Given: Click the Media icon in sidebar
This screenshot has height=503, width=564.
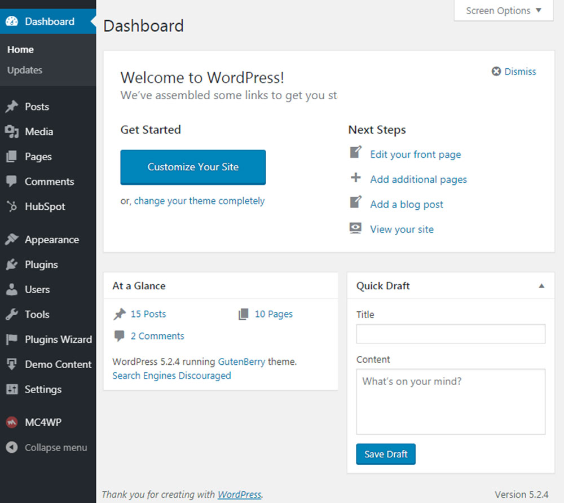Looking at the screenshot, I should [12, 131].
